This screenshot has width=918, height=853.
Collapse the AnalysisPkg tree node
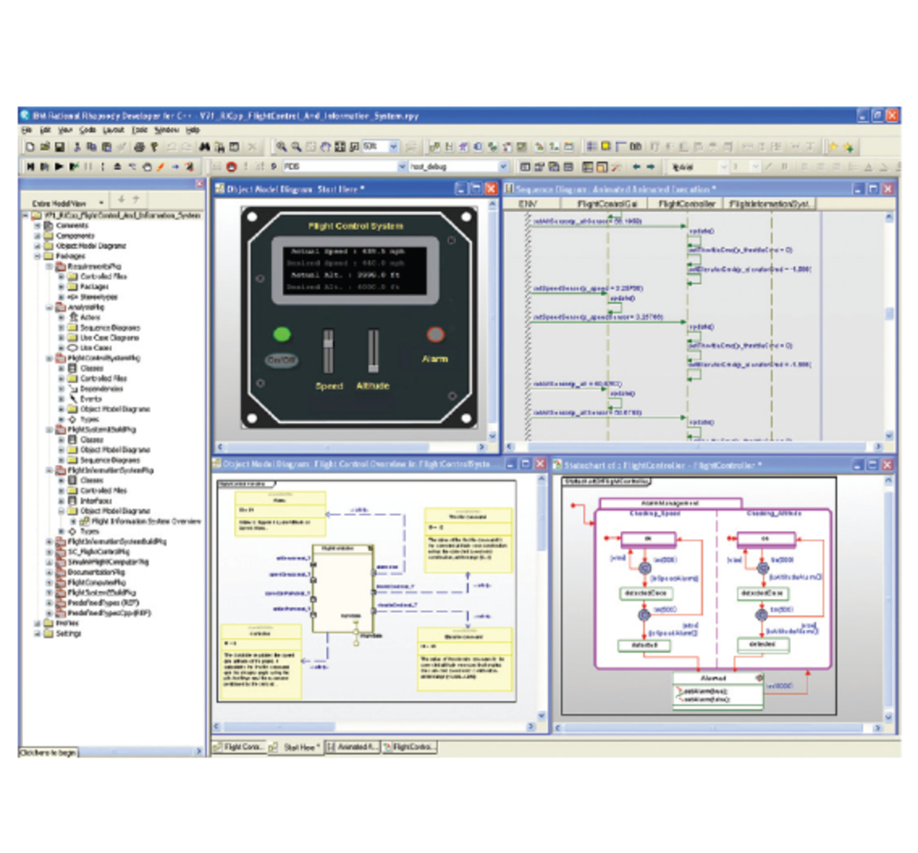pos(49,307)
